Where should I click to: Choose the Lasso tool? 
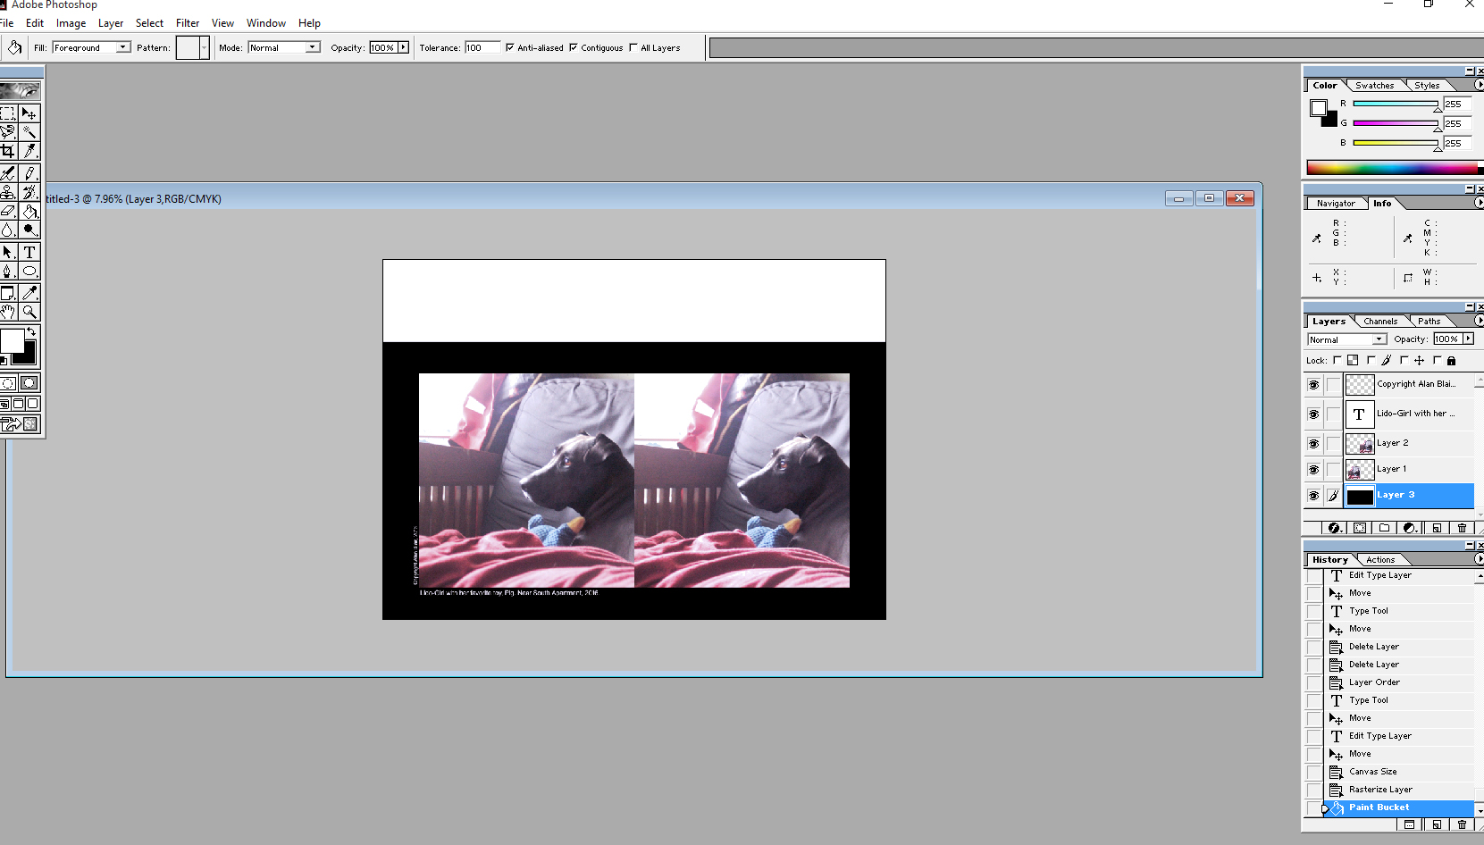[8, 132]
